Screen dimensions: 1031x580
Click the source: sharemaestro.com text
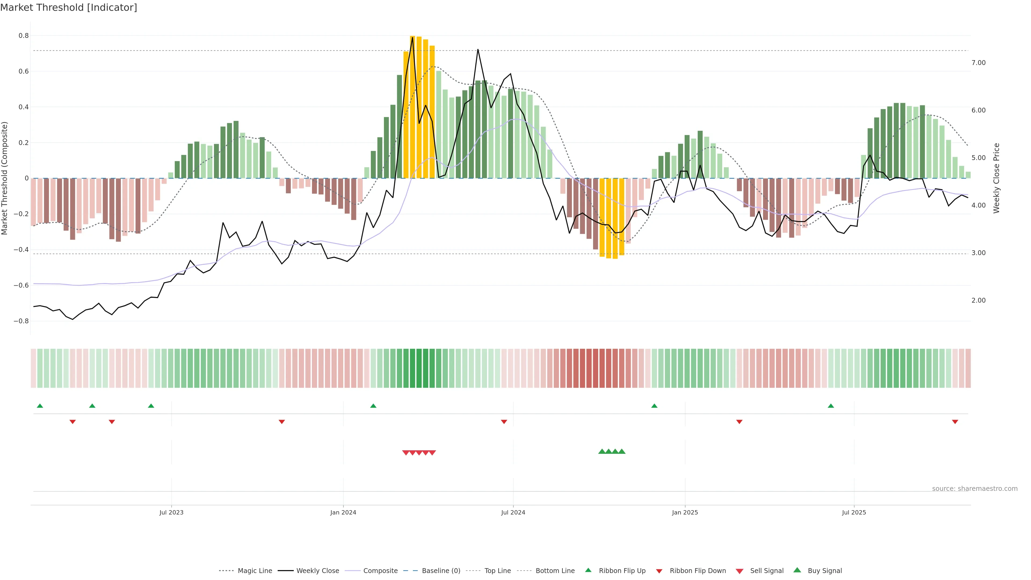pyautogui.click(x=975, y=489)
